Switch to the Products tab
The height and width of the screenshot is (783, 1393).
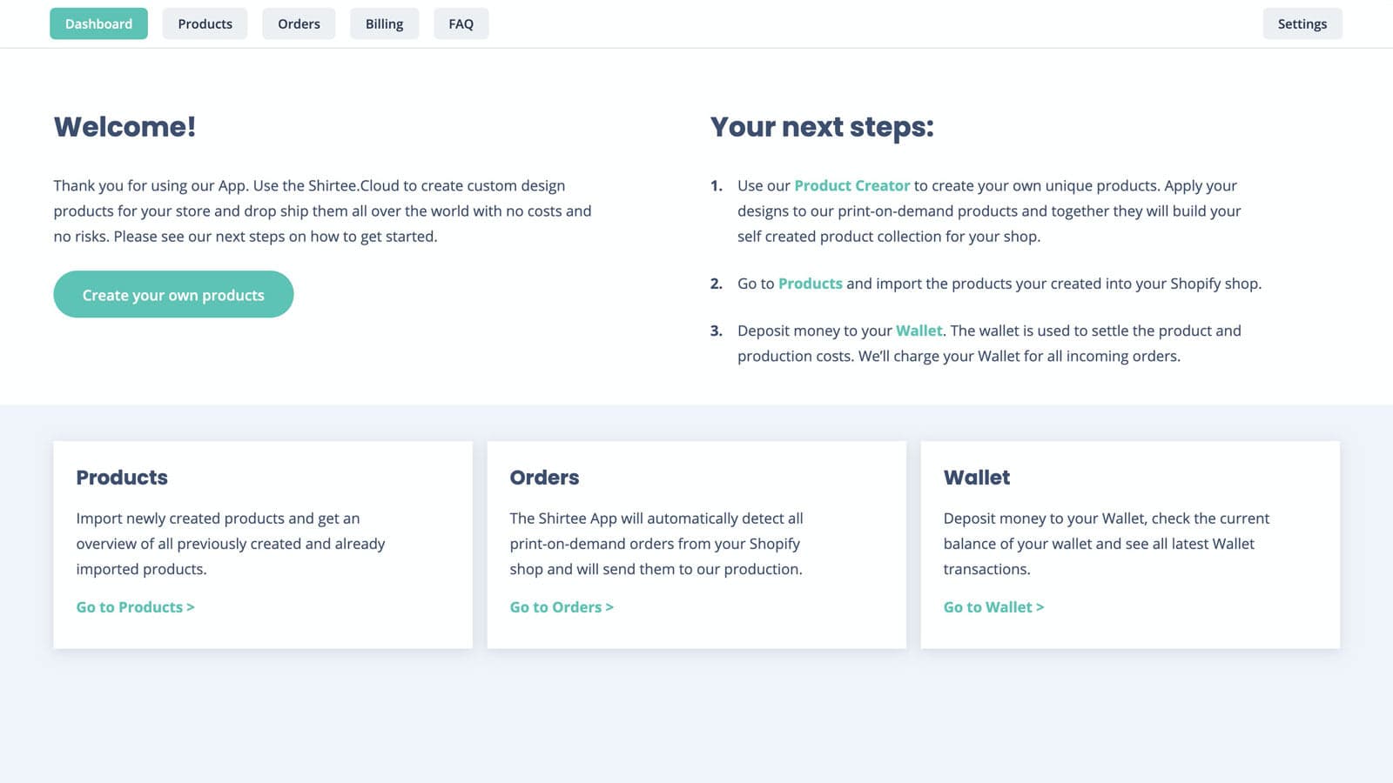(205, 23)
